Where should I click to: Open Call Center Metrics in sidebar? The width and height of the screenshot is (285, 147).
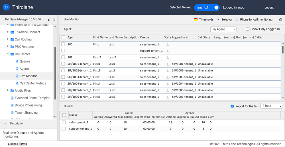click(33, 83)
